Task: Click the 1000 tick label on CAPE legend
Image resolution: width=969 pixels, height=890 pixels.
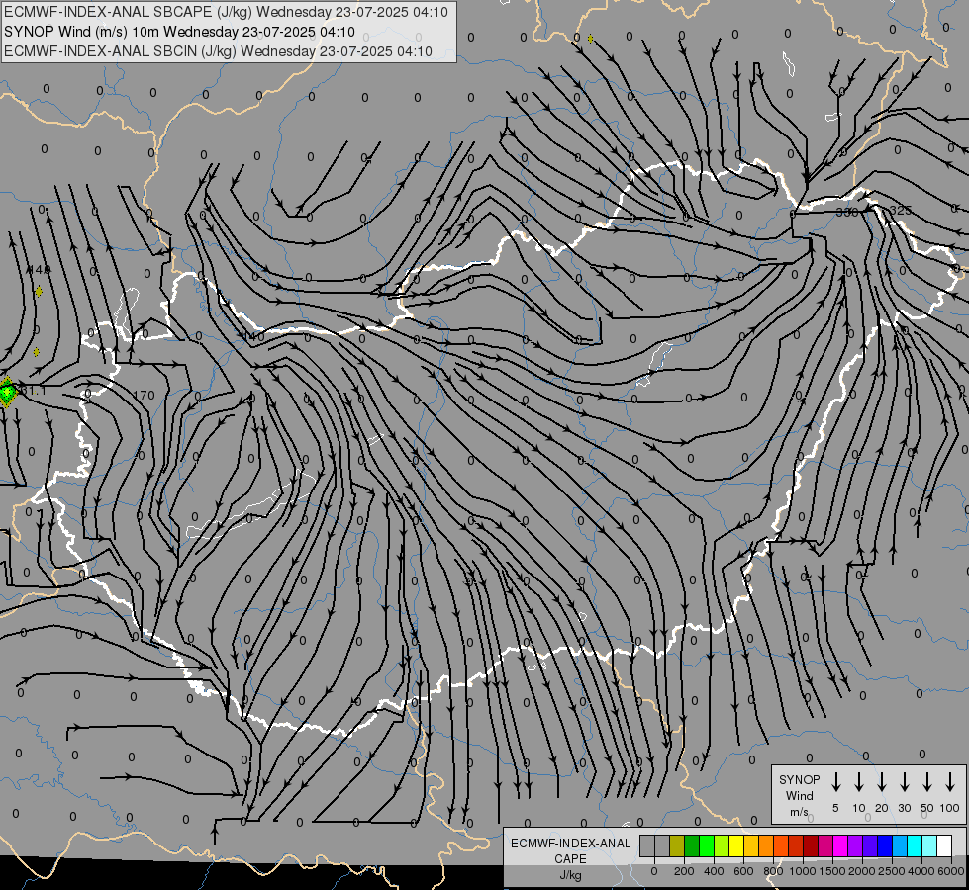Action: (x=803, y=871)
